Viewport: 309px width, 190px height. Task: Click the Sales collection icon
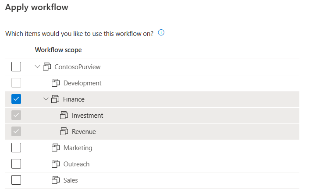(56, 180)
